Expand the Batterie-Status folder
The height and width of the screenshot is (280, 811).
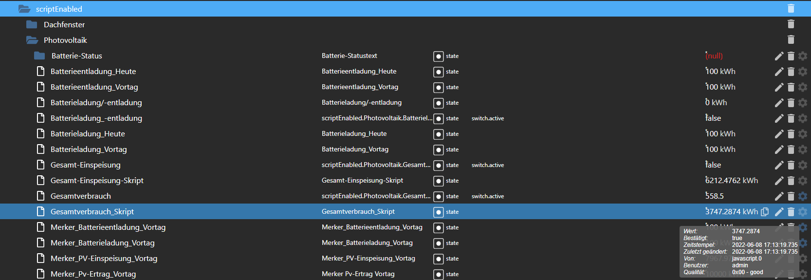click(39, 56)
